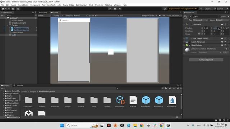This screenshot has width=230, height=129.
Task: Toggle the Static checkbox
Action: click(x=220, y=17)
